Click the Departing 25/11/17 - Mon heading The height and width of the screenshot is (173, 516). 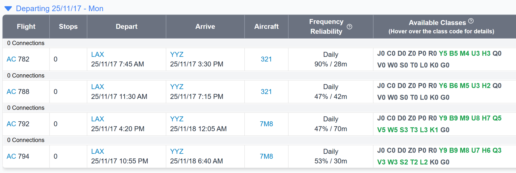pyautogui.click(x=60, y=9)
